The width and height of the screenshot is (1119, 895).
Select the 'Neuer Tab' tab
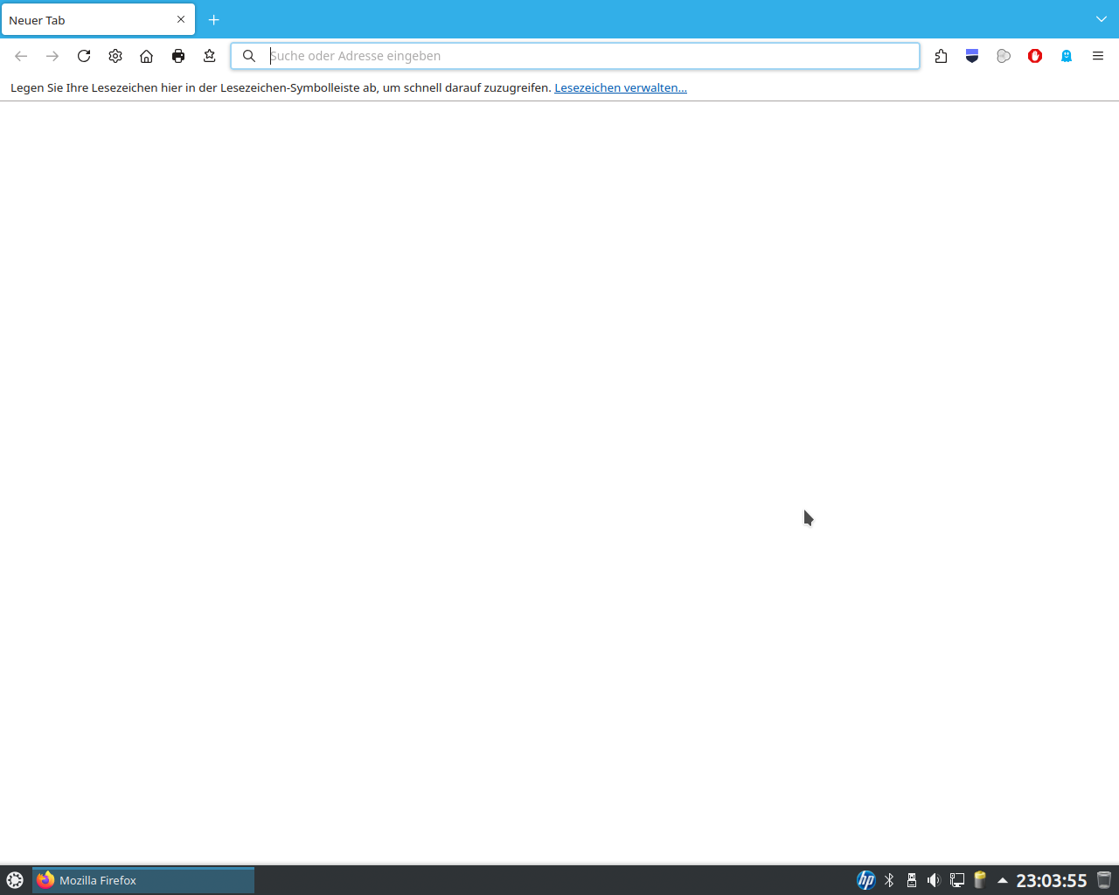(98, 20)
